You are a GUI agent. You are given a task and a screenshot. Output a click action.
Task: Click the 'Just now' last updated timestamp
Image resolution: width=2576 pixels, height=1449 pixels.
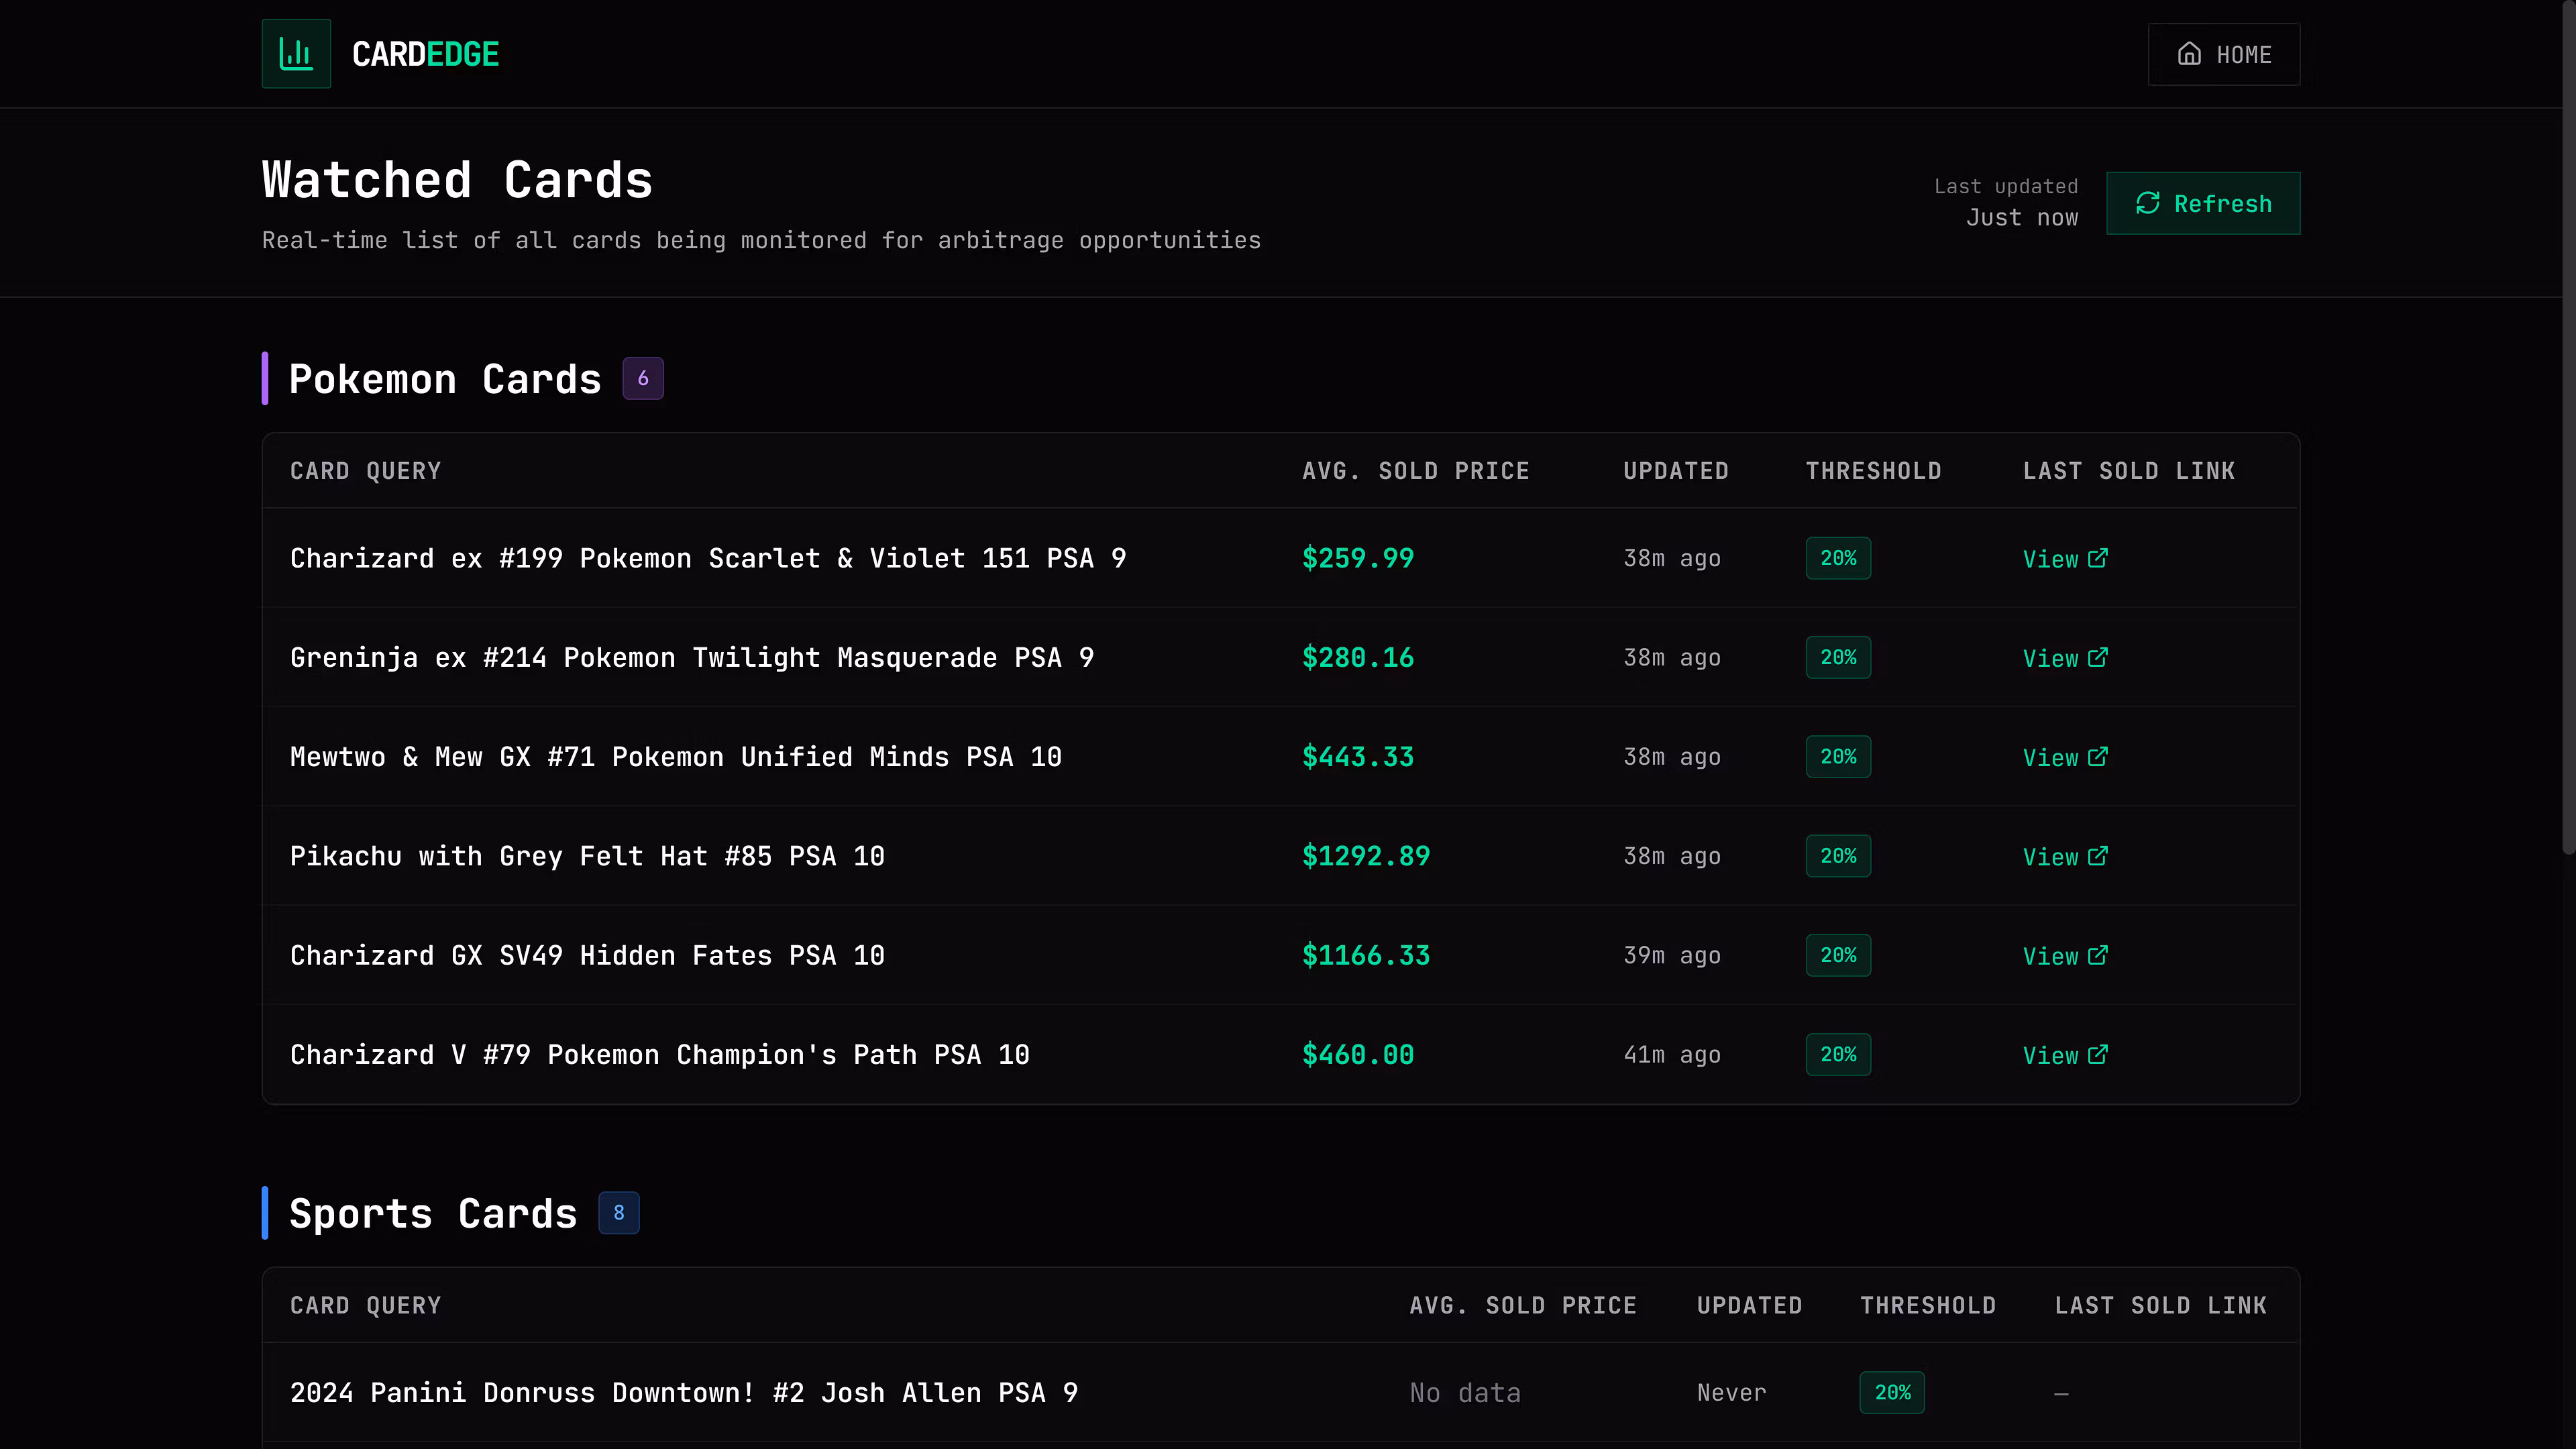pyautogui.click(x=2022, y=218)
